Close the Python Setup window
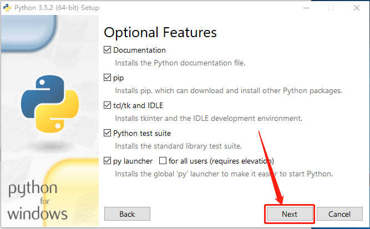 click(357, 8)
